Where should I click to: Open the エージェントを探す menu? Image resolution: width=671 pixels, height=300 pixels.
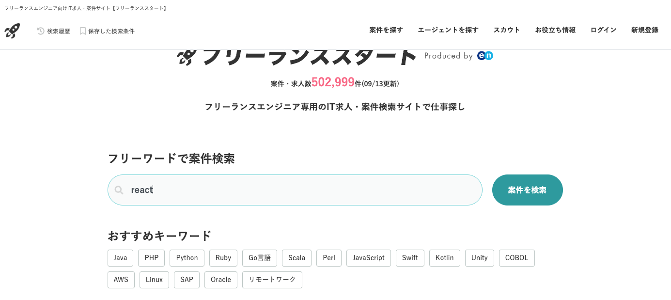pos(448,30)
